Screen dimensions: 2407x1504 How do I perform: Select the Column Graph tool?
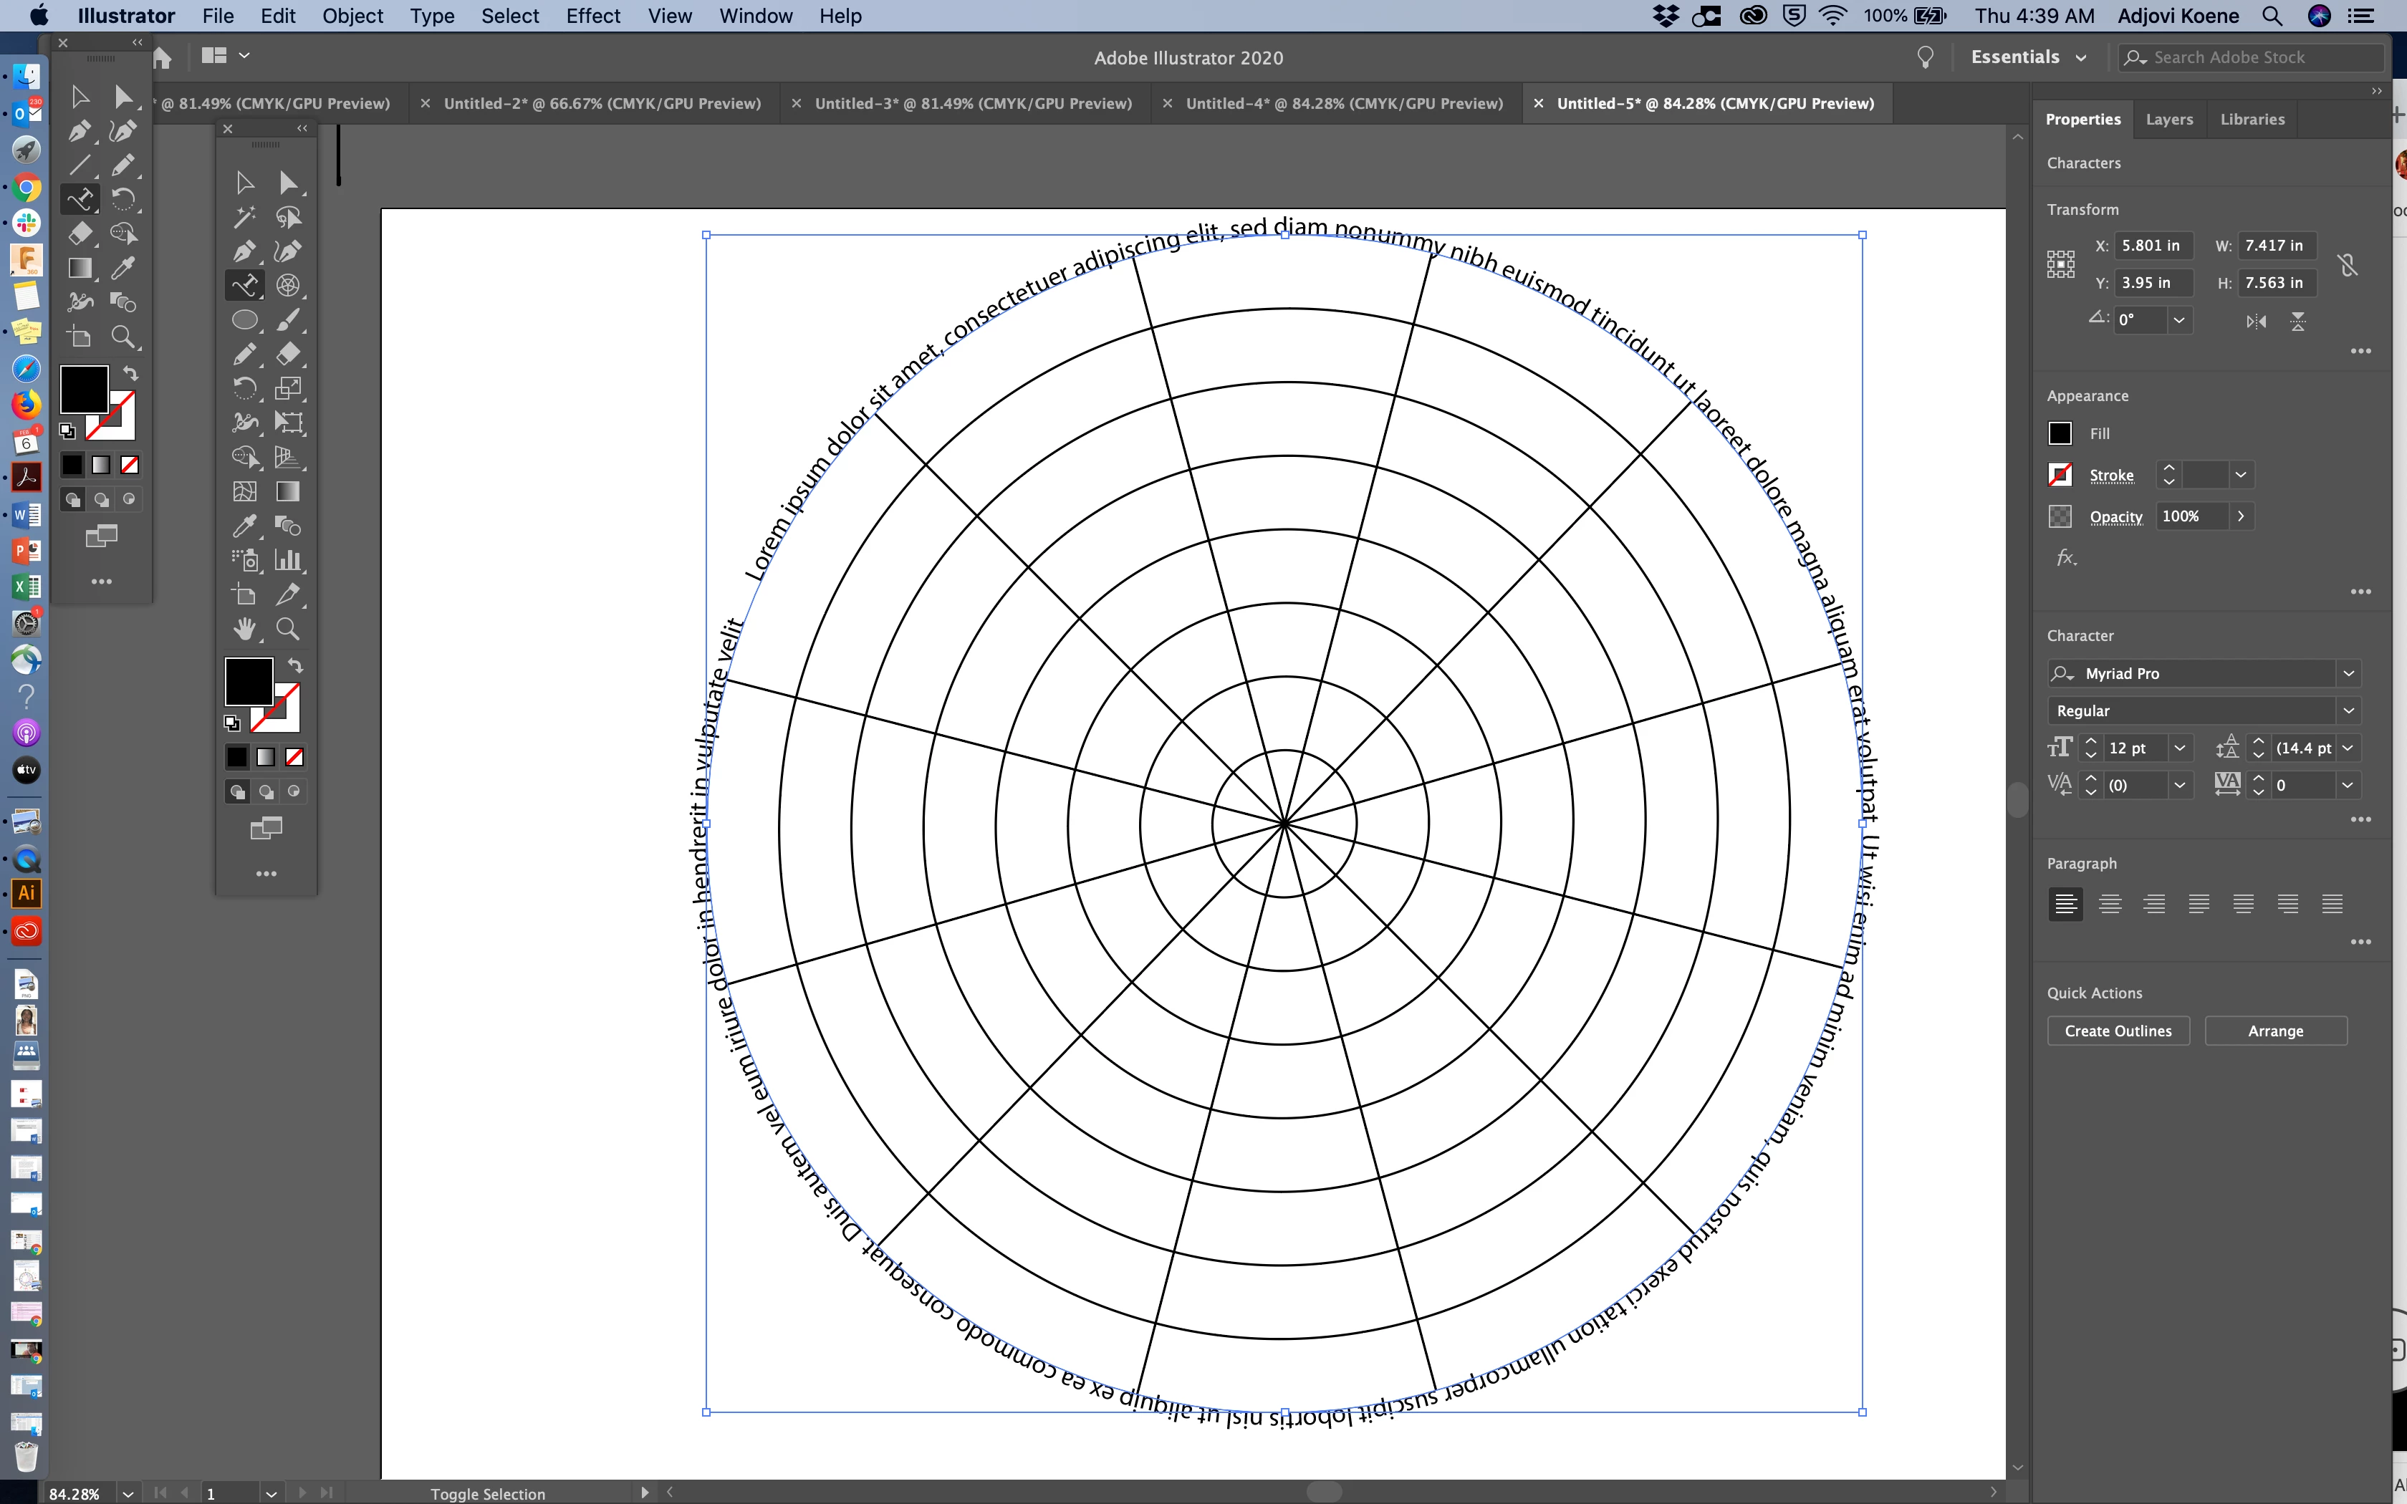(289, 560)
